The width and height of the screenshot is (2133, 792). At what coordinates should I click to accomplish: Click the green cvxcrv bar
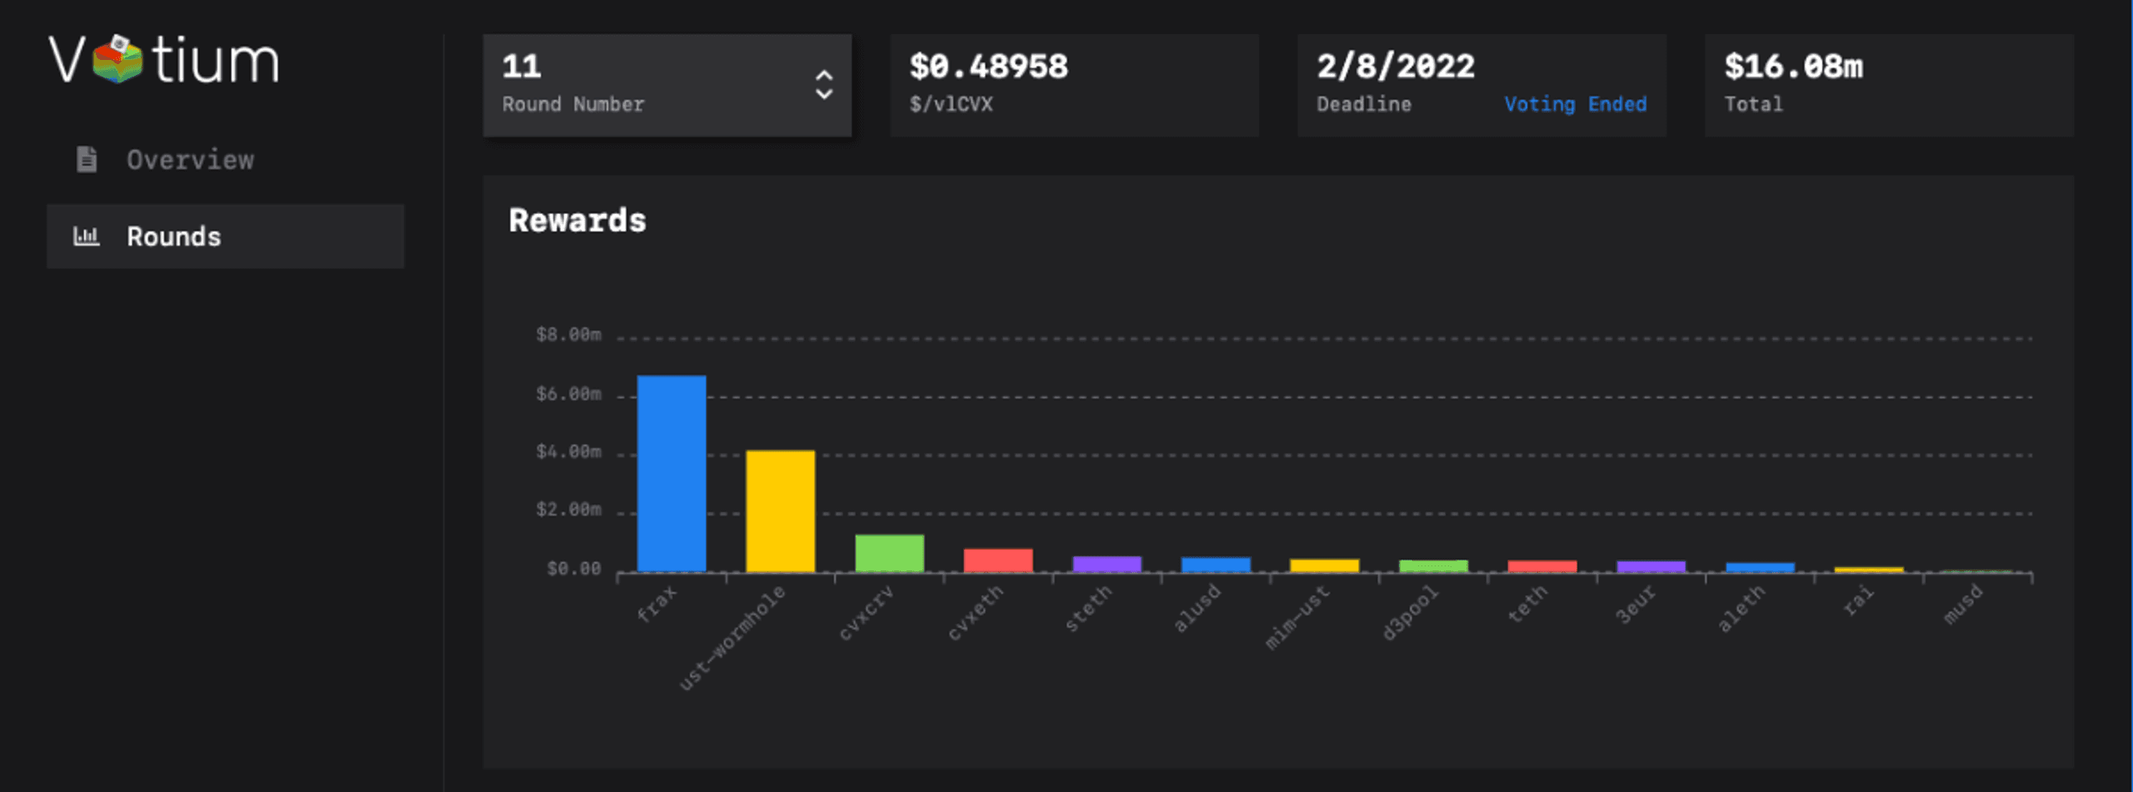pos(890,553)
